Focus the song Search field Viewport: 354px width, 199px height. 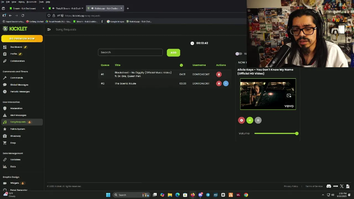tap(130, 52)
